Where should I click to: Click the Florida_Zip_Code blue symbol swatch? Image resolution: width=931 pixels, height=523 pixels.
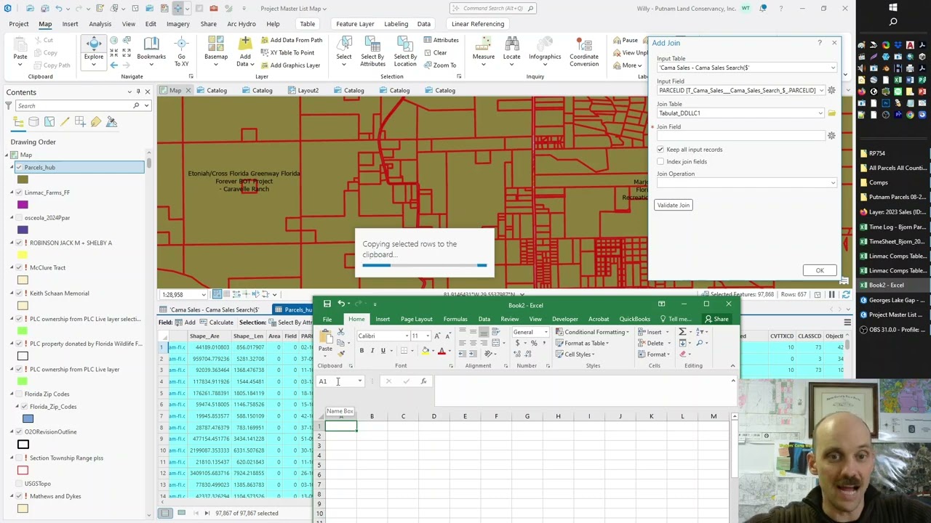(x=28, y=419)
